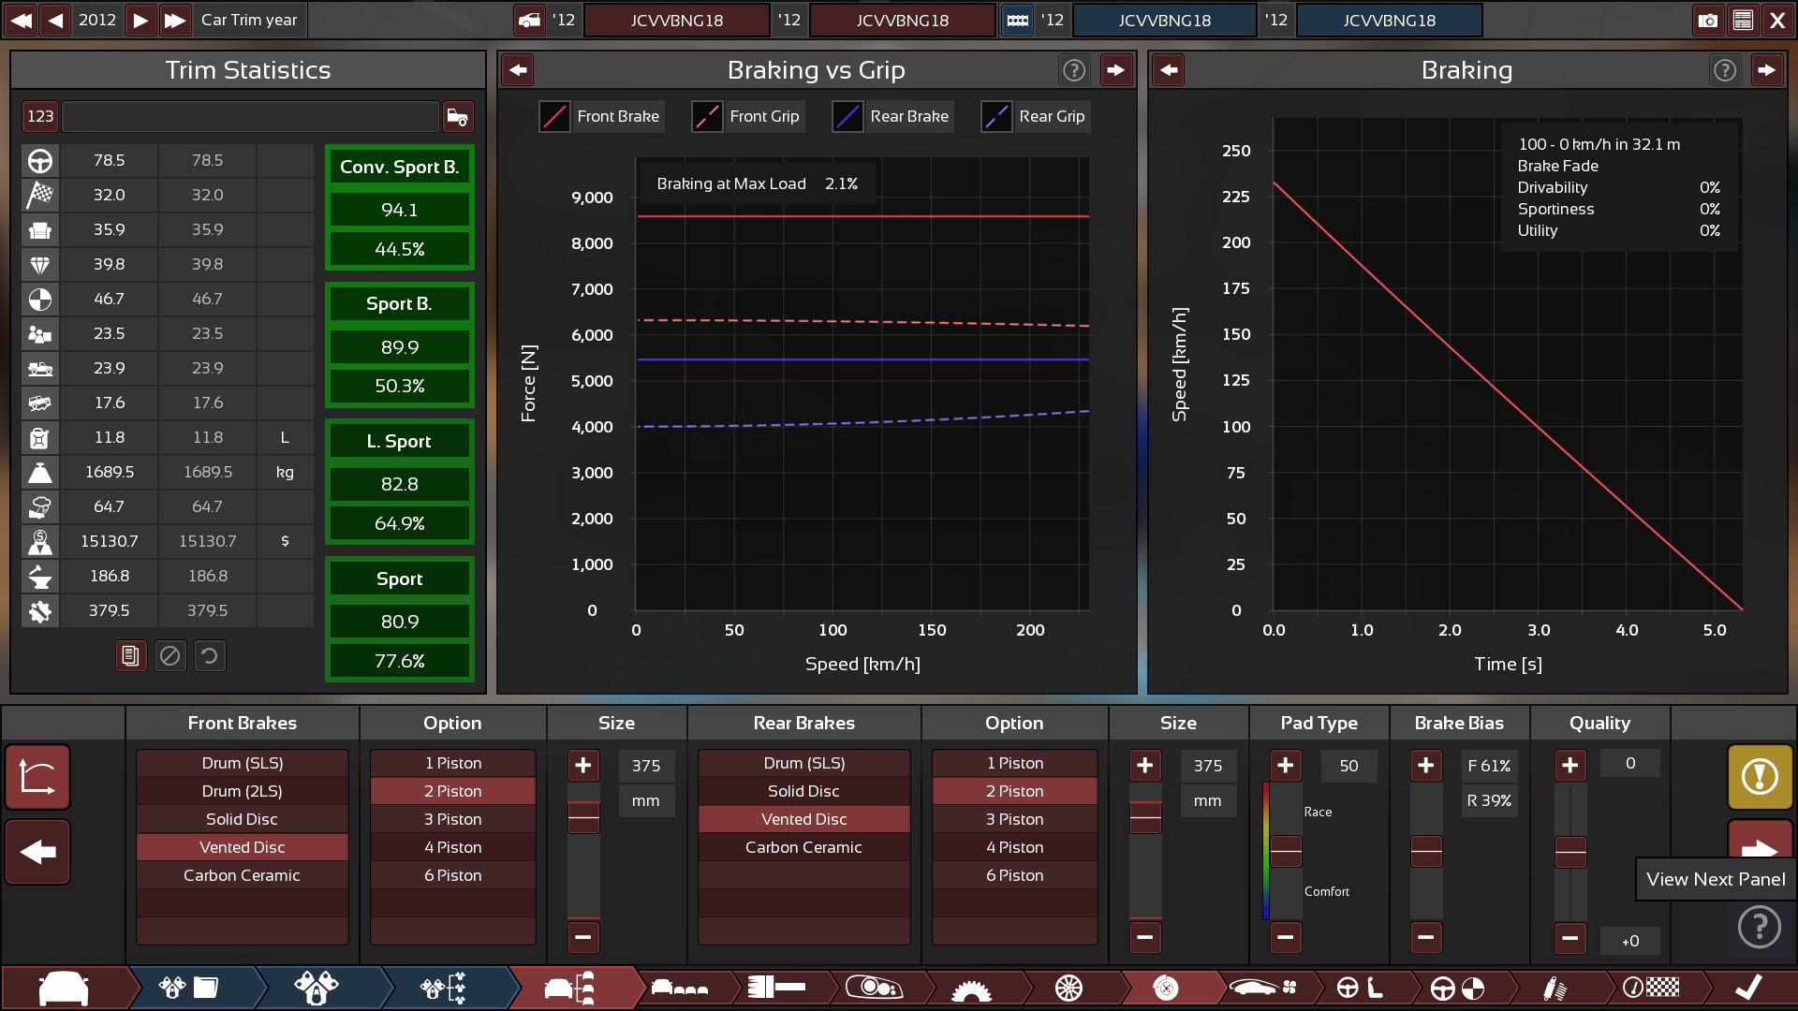Viewport: 1798px width, 1011px height.
Task: Take a screenshot with the camera icon
Action: [1708, 20]
